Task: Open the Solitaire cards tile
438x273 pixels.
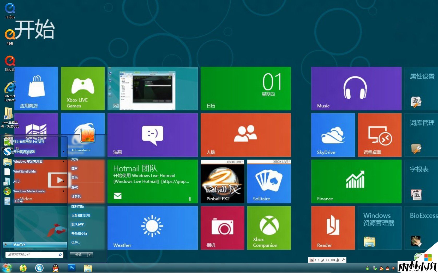Action: click(269, 181)
